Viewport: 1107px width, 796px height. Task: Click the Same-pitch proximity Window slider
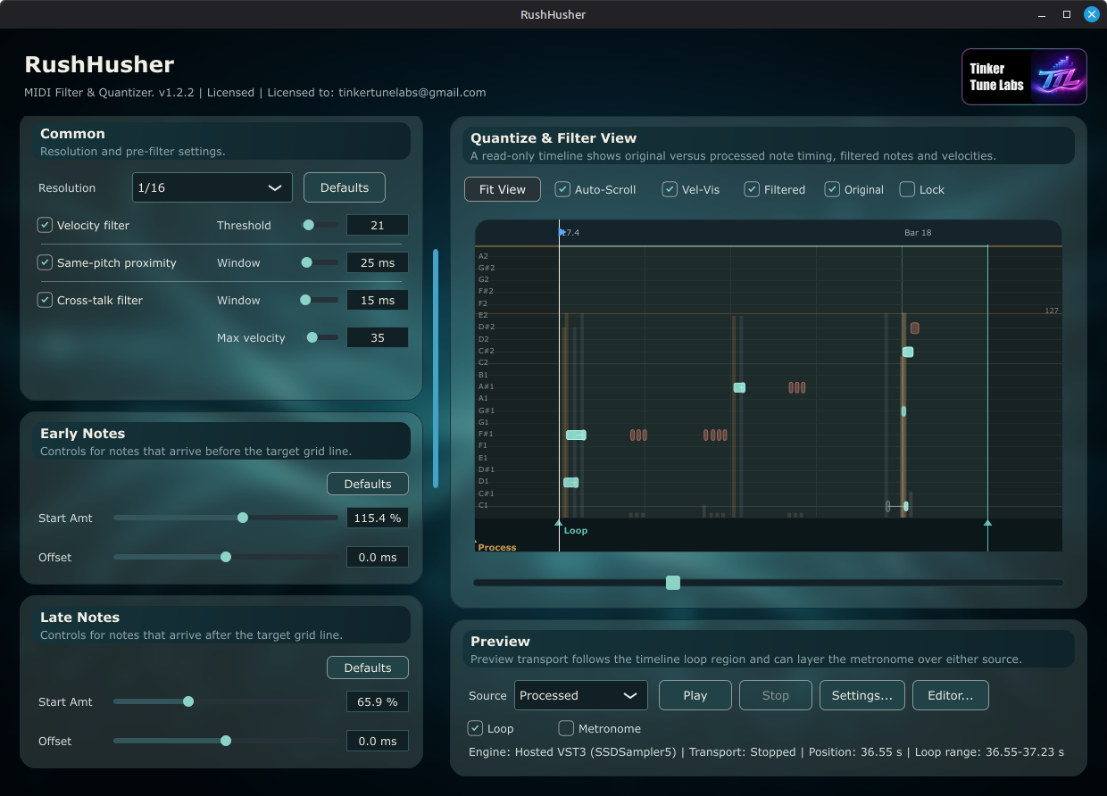[x=320, y=262]
